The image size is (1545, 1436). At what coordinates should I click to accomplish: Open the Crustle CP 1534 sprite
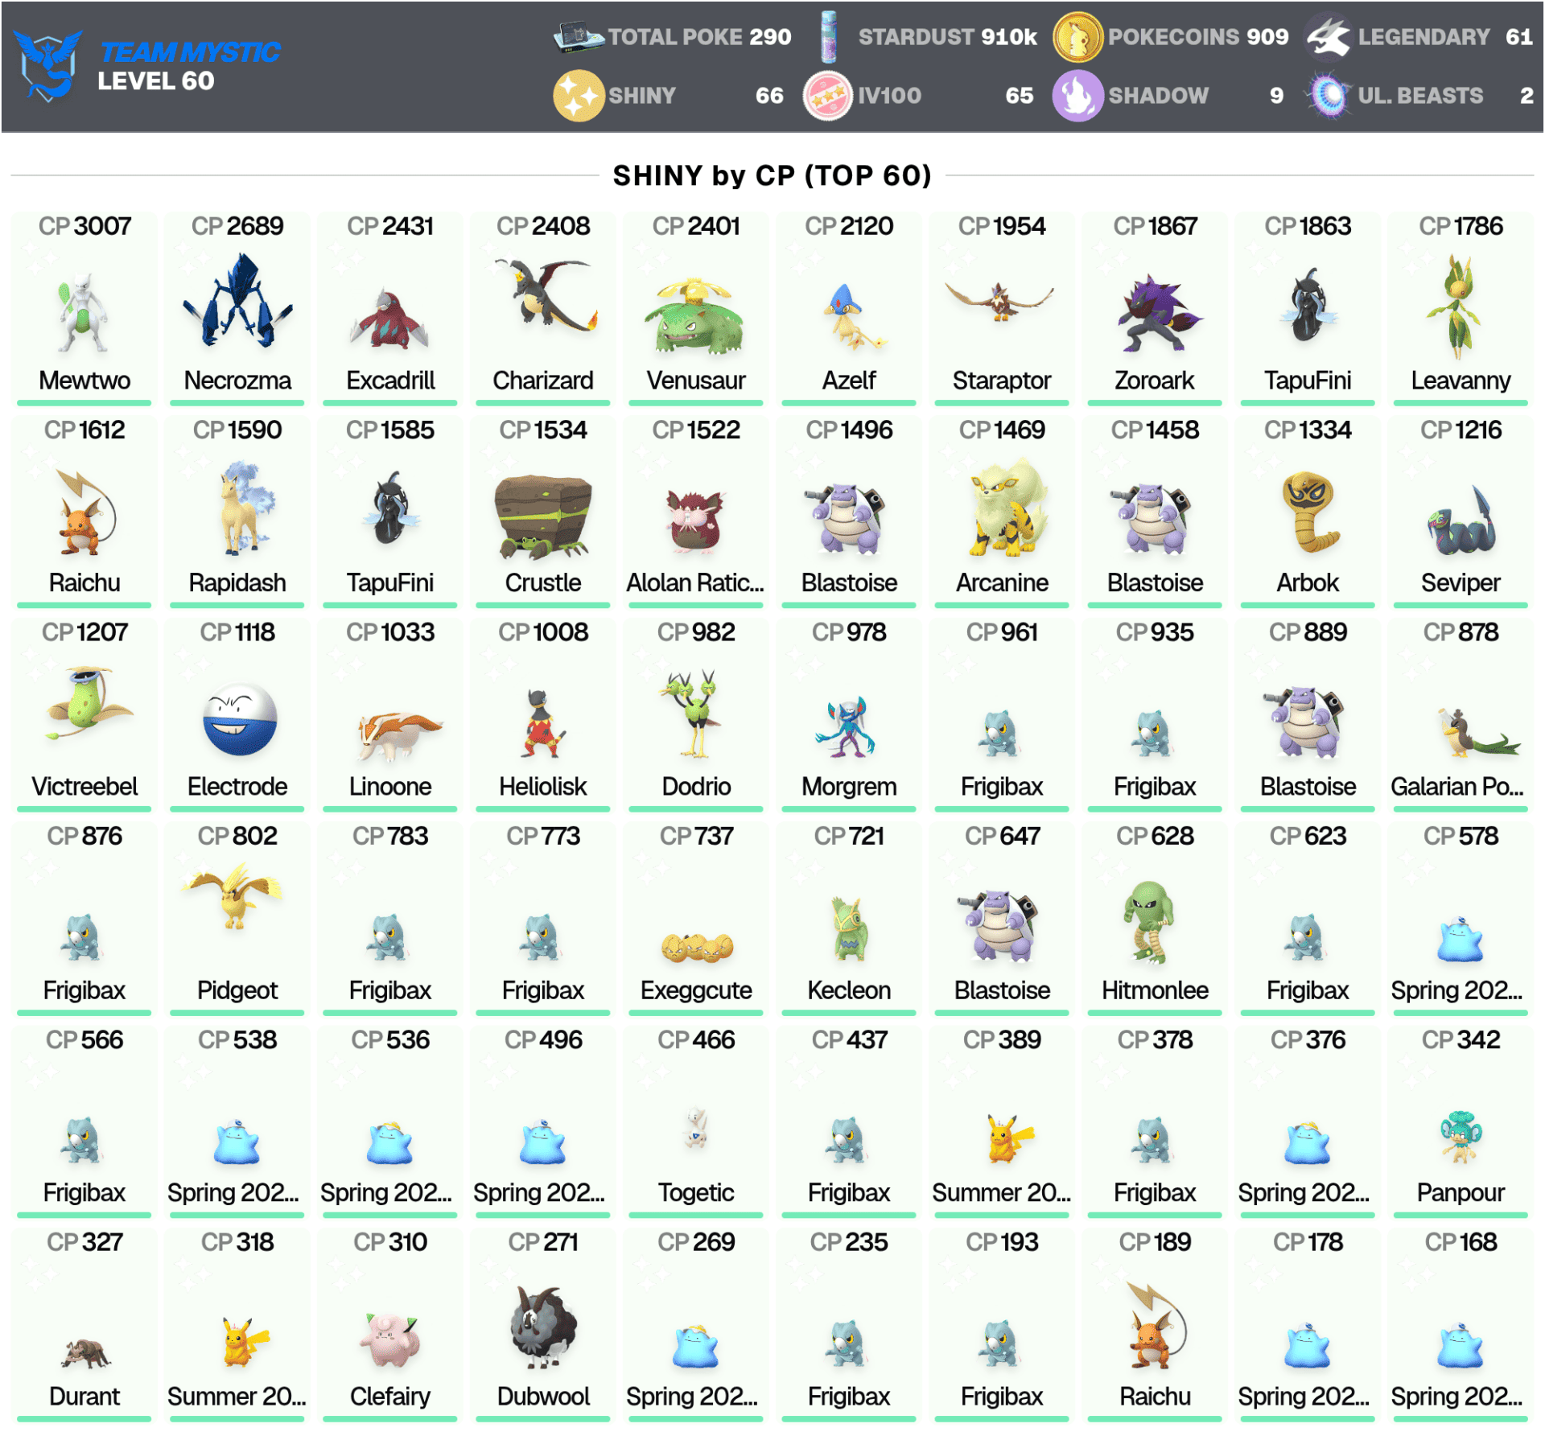point(542,518)
